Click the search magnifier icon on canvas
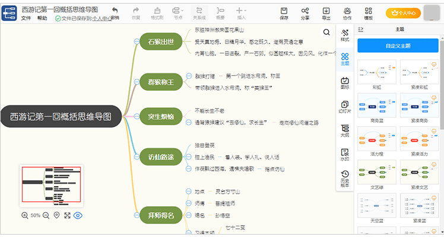This screenshot has height=237, width=444. coord(326,33)
